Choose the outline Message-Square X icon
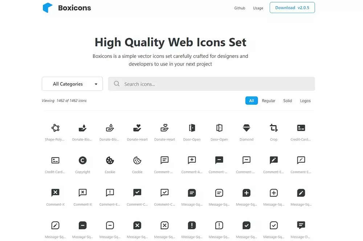The image size is (363, 241). click(x=164, y=225)
